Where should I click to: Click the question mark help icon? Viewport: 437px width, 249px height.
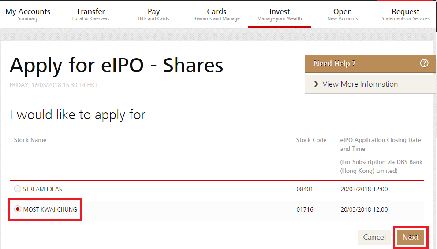click(x=424, y=63)
